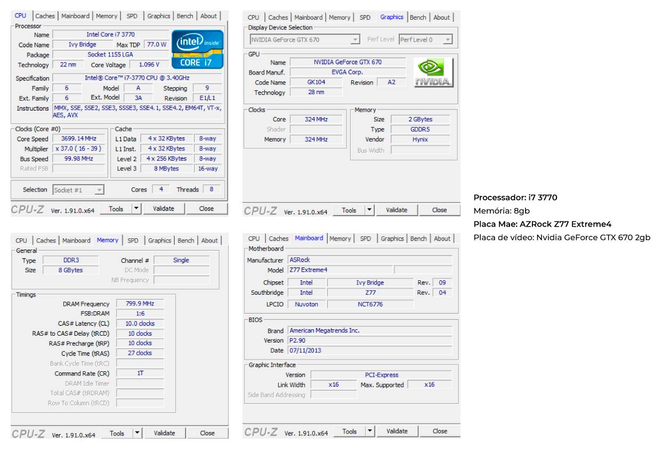Select CPU tab in Mainboard window
This screenshot has height=449, width=663.
pyautogui.click(x=254, y=239)
